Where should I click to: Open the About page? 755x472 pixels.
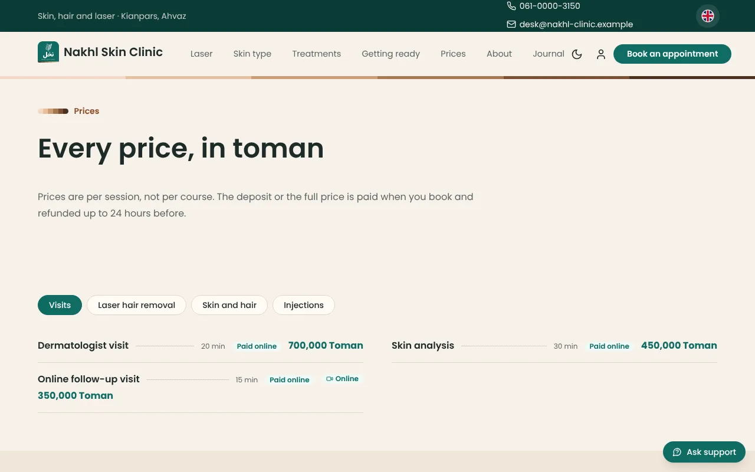point(499,54)
